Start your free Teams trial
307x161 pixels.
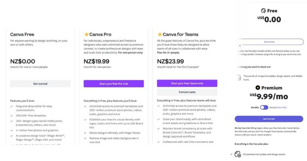click(187, 83)
